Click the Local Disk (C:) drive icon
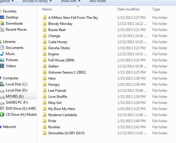This screenshot has height=143, width=176. (x=2, y=84)
